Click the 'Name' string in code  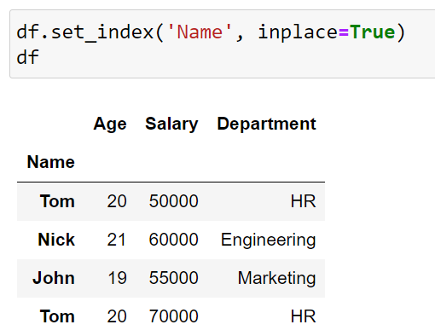click(x=200, y=32)
